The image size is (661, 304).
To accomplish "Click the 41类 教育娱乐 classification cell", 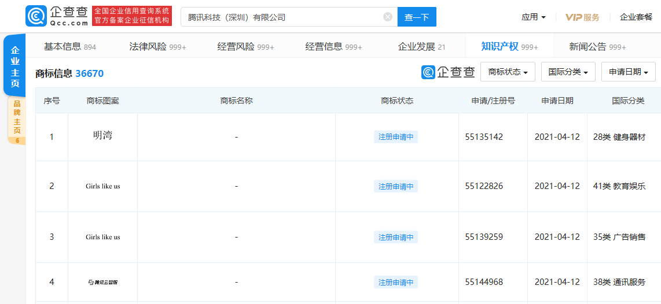I will pyautogui.click(x=619, y=186).
